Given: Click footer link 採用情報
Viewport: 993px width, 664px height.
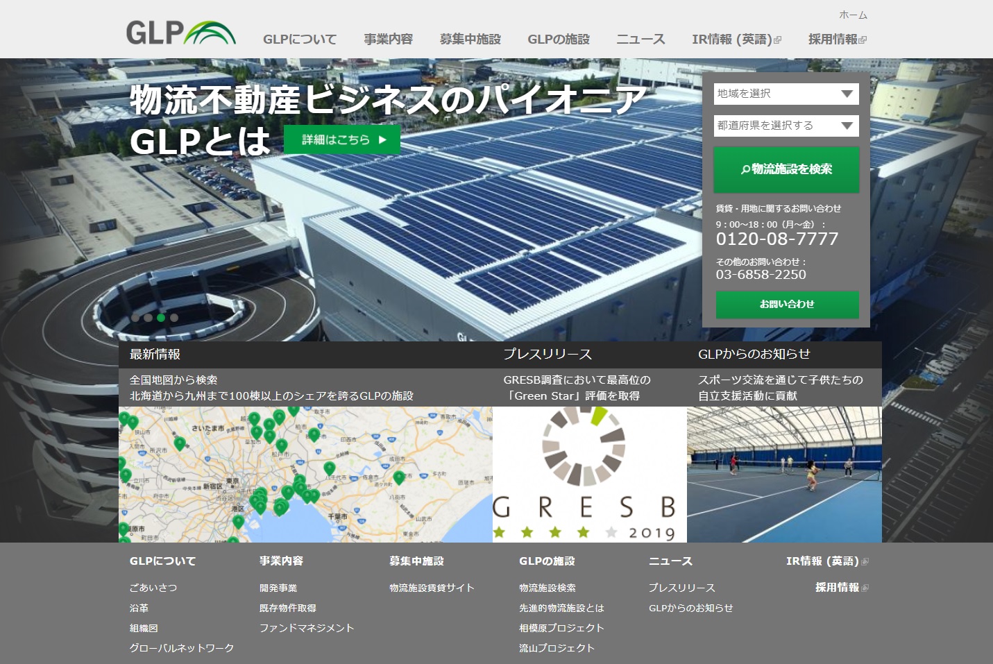Looking at the screenshot, I should pyautogui.click(x=842, y=588).
